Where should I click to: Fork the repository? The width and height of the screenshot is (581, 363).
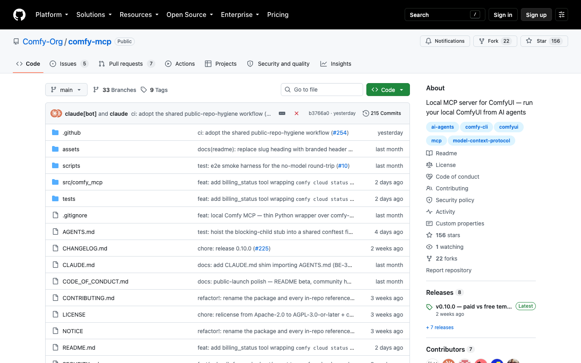pos(495,41)
